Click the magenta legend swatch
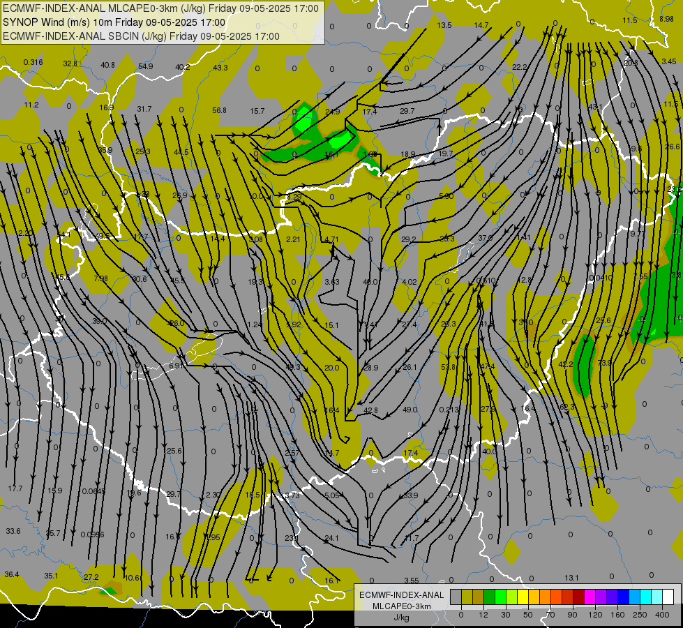This screenshot has height=628, width=683. [x=590, y=597]
